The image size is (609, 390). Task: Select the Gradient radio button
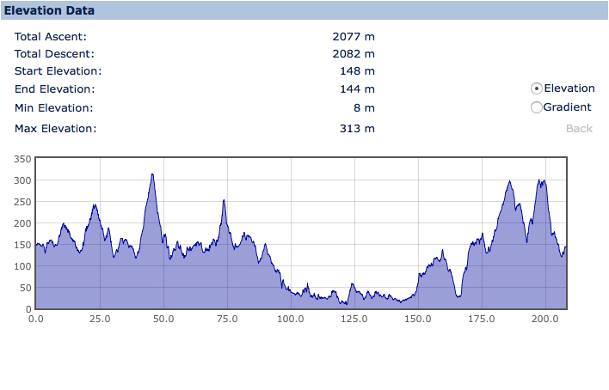[538, 107]
